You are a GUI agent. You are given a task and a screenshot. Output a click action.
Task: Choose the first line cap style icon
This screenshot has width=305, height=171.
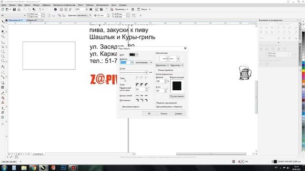pos(137,95)
